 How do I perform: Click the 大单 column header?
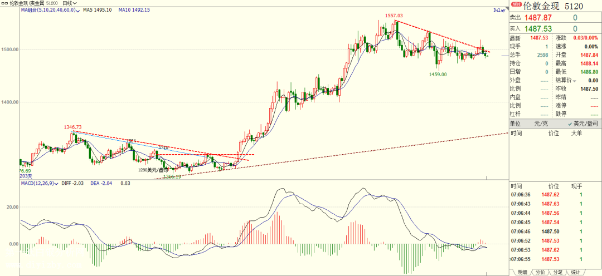[x=575, y=134]
